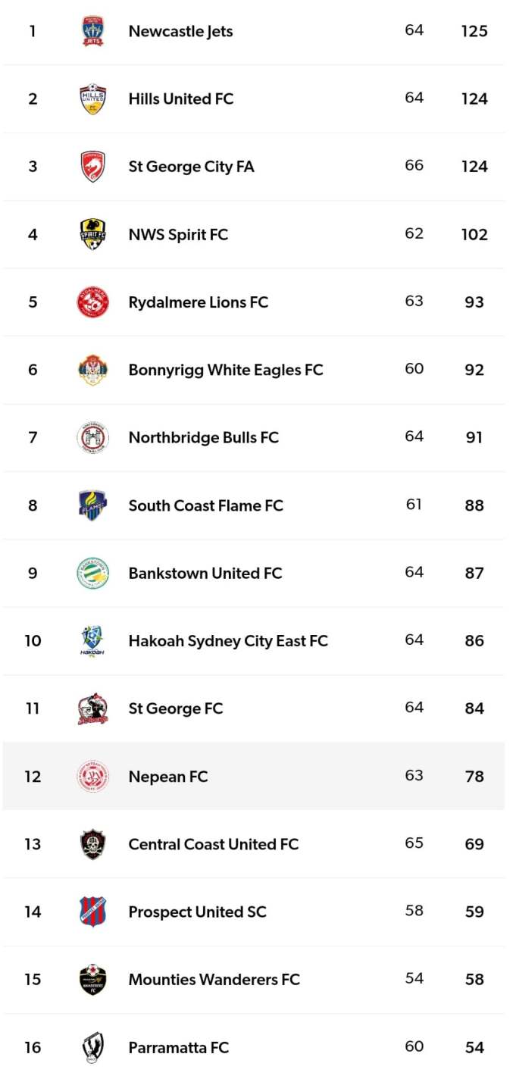Click the Rydalmere Lions FC round logo
This screenshot has height=1079, width=516.
pos(93,302)
